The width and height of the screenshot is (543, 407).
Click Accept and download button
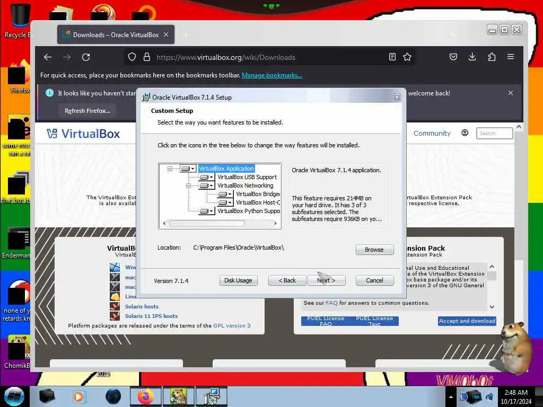pyautogui.click(x=467, y=321)
